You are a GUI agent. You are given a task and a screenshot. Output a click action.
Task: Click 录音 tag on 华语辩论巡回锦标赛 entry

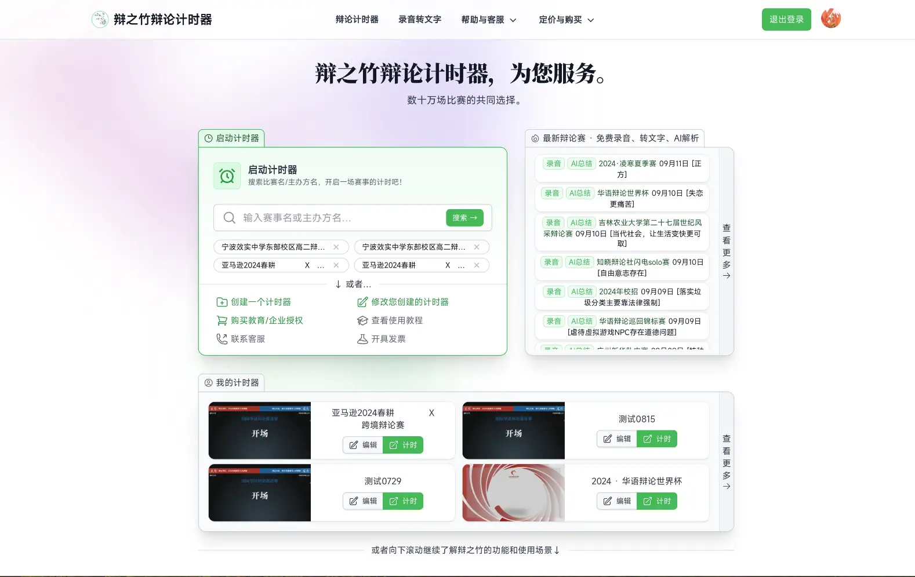pos(554,322)
